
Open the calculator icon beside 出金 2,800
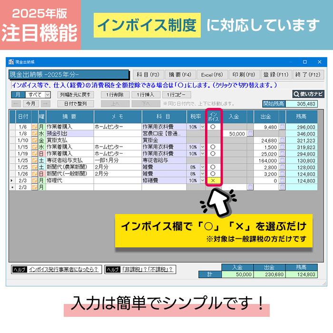coord(282,167)
